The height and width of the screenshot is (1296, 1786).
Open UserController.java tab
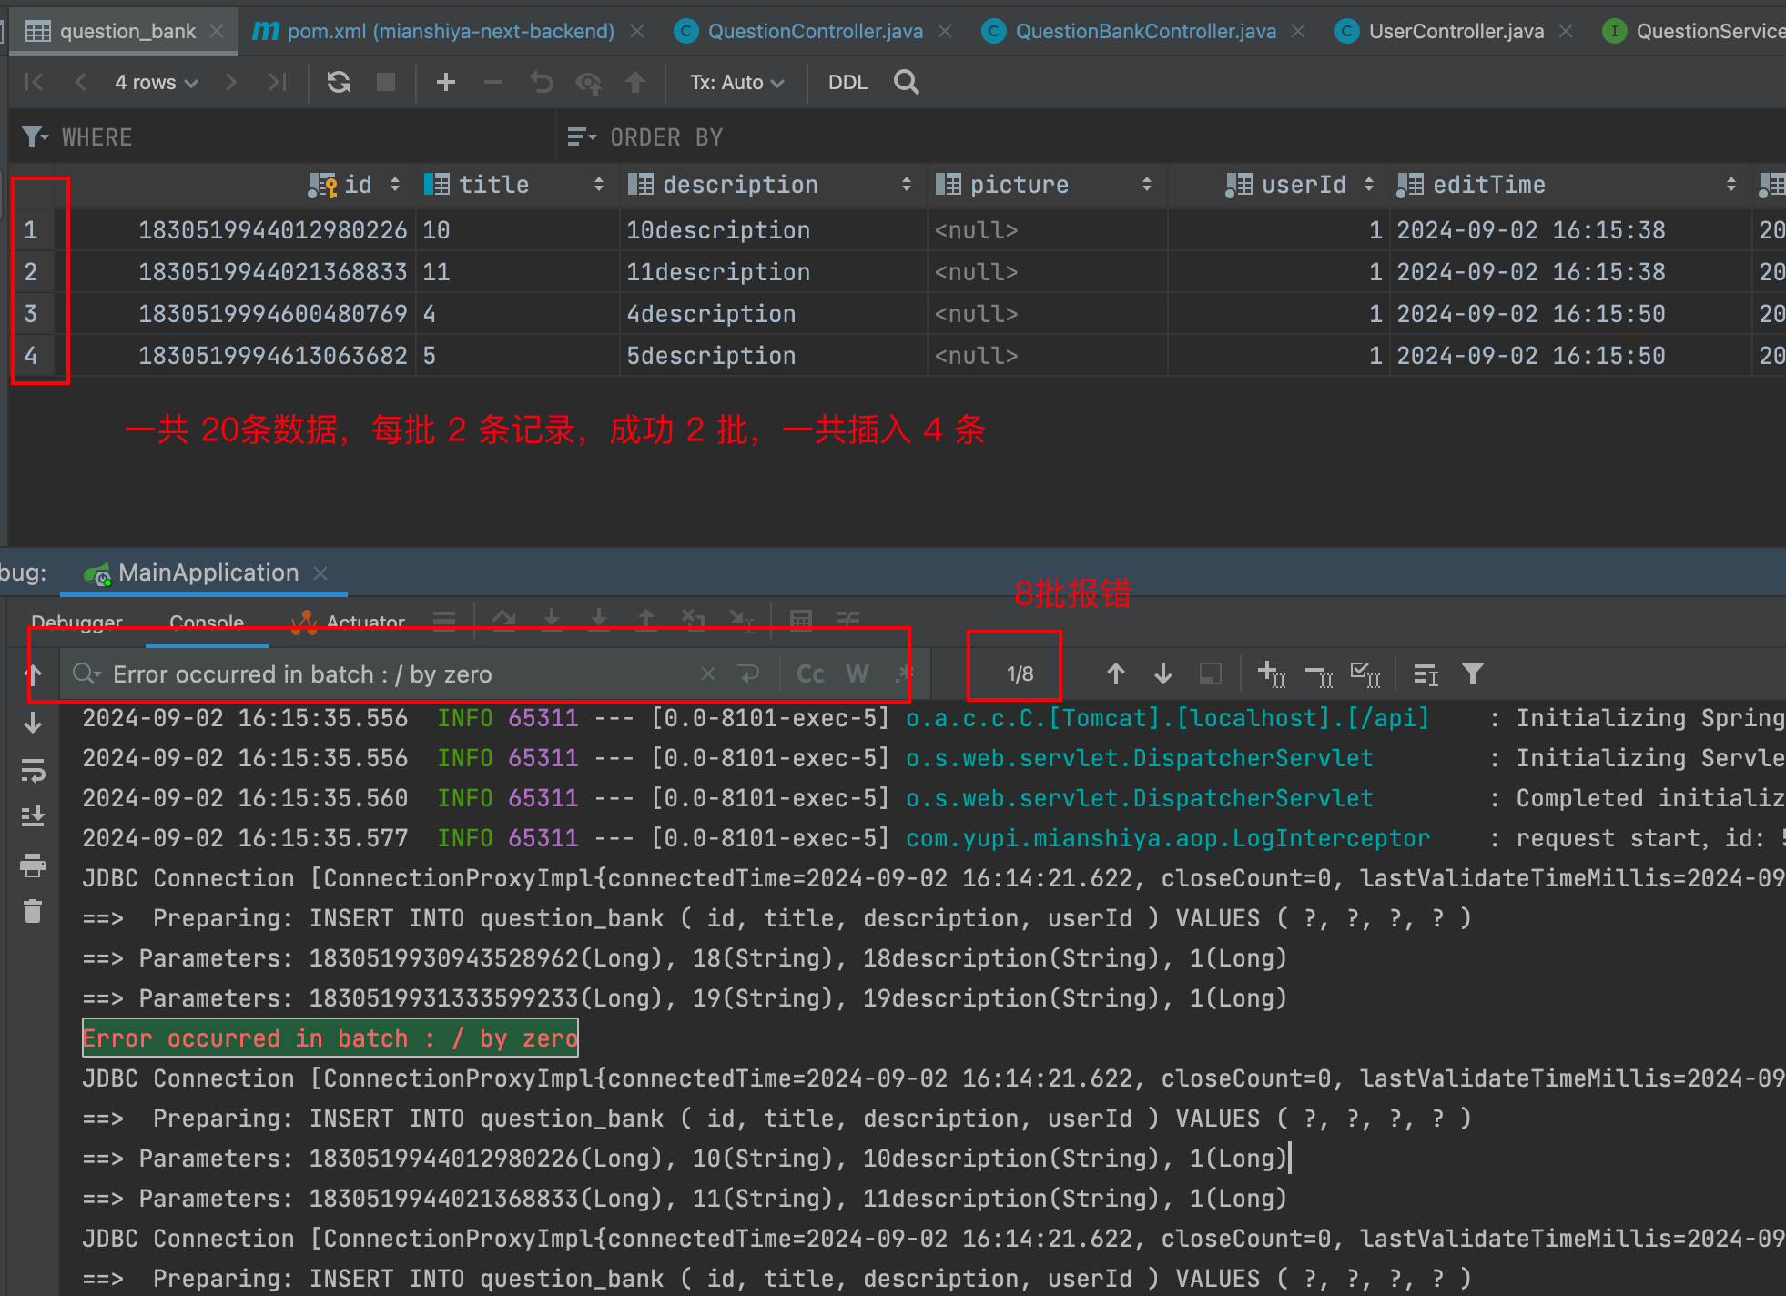coord(1456,31)
